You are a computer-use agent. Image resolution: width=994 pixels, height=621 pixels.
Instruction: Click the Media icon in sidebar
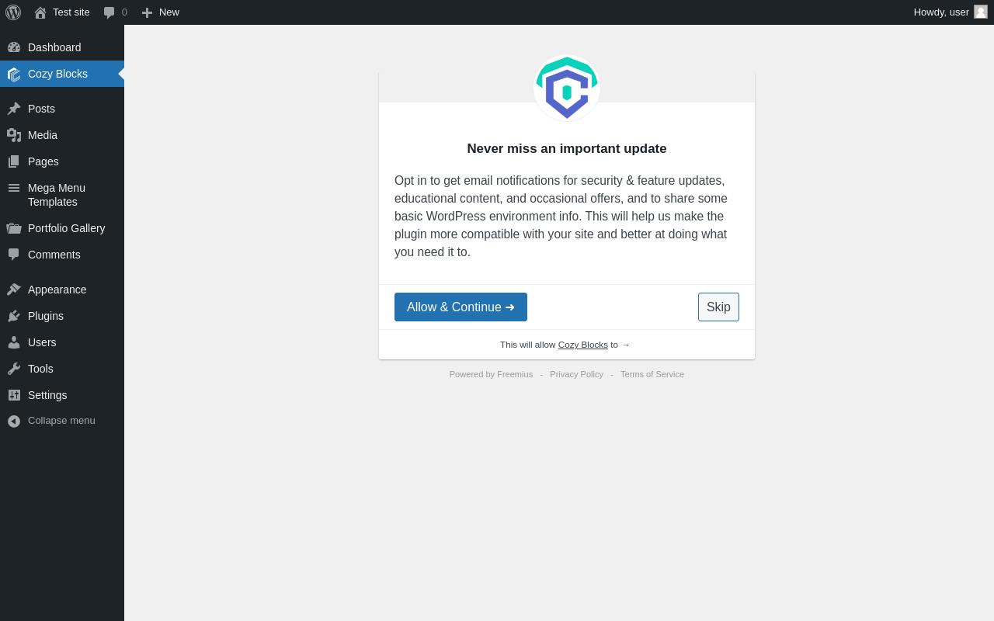(x=14, y=135)
